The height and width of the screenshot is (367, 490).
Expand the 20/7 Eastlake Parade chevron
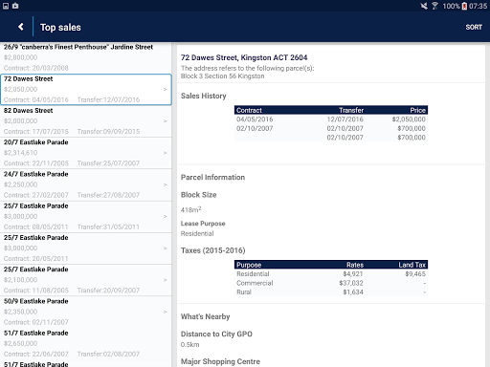(x=165, y=153)
